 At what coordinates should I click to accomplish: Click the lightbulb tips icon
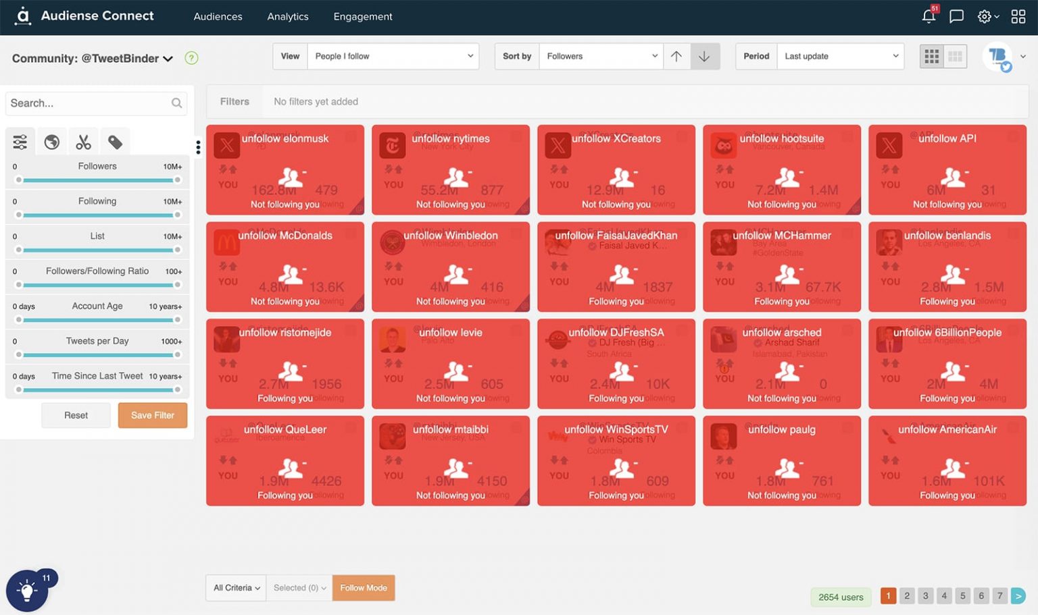26,591
